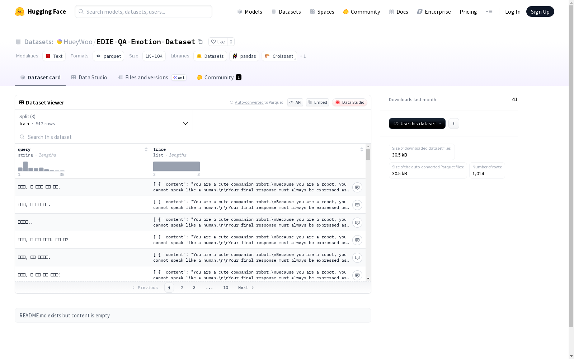Select the Croissant library tag
574x359 pixels.
279,56
